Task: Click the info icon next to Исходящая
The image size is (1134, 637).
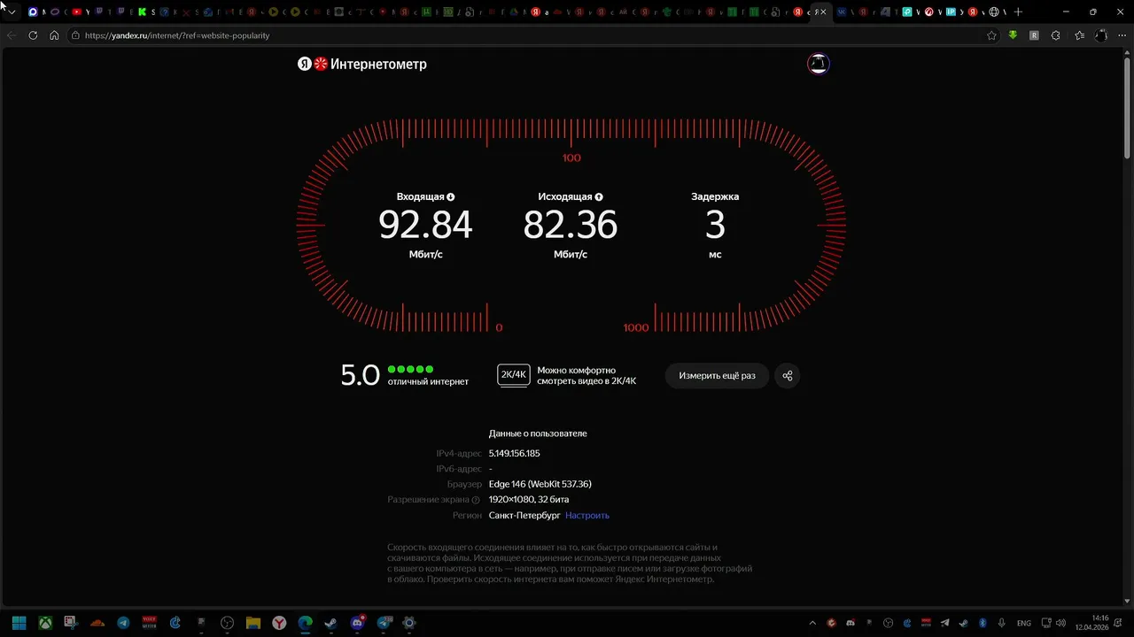Action: 599,197
